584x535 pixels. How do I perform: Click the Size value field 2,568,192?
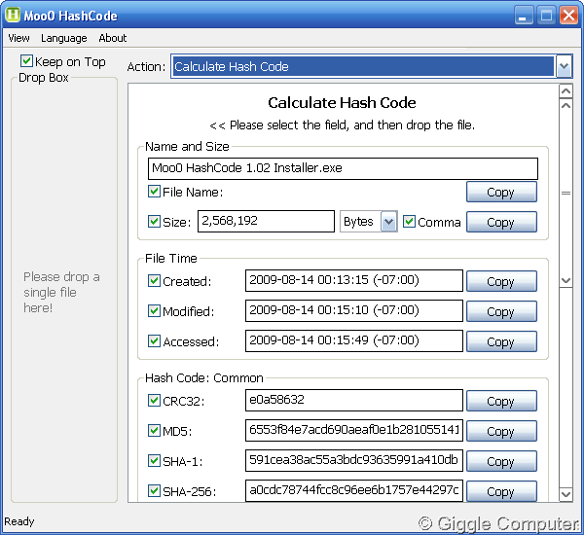click(x=266, y=221)
